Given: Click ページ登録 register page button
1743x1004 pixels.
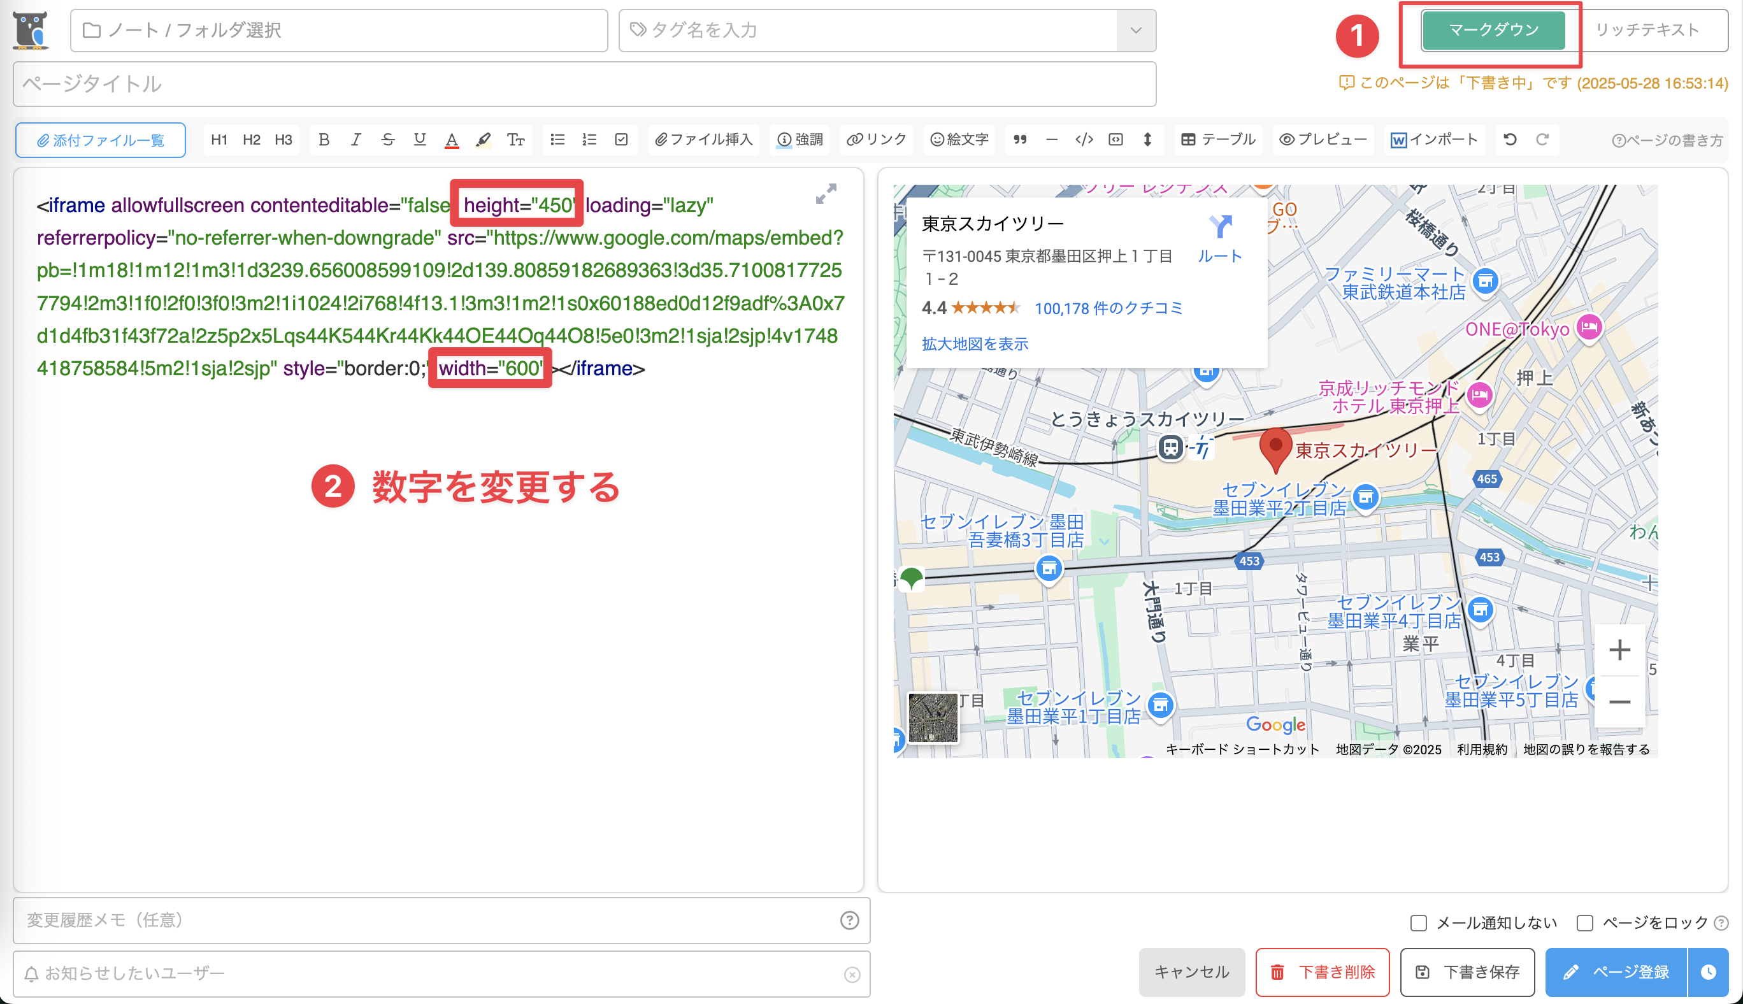Looking at the screenshot, I should (1616, 972).
